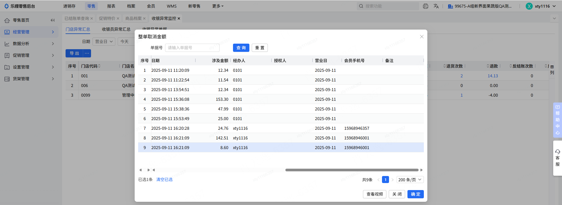Viewport: 562px width, 205px height.
Task: Open the 新零售 menu
Action: [x=194, y=6]
